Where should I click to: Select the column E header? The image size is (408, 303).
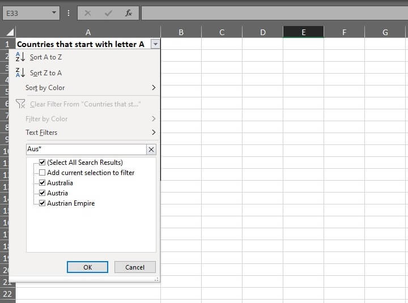tap(303, 32)
